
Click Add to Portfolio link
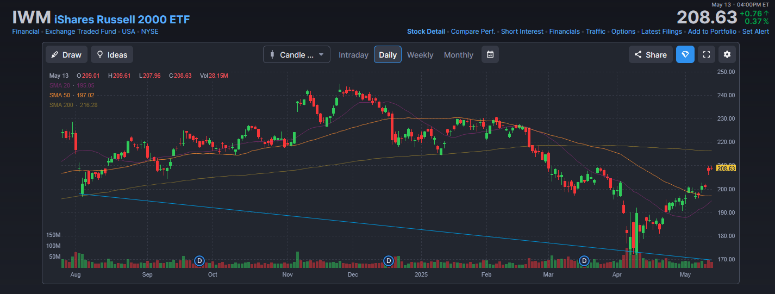pyautogui.click(x=712, y=32)
